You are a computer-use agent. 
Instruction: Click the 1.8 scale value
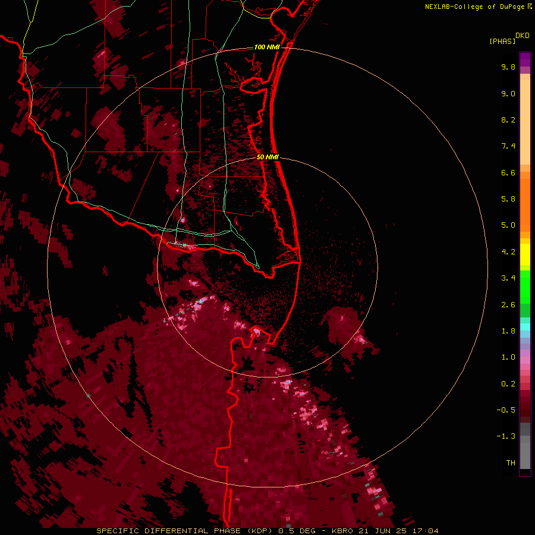click(x=508, y=331)
